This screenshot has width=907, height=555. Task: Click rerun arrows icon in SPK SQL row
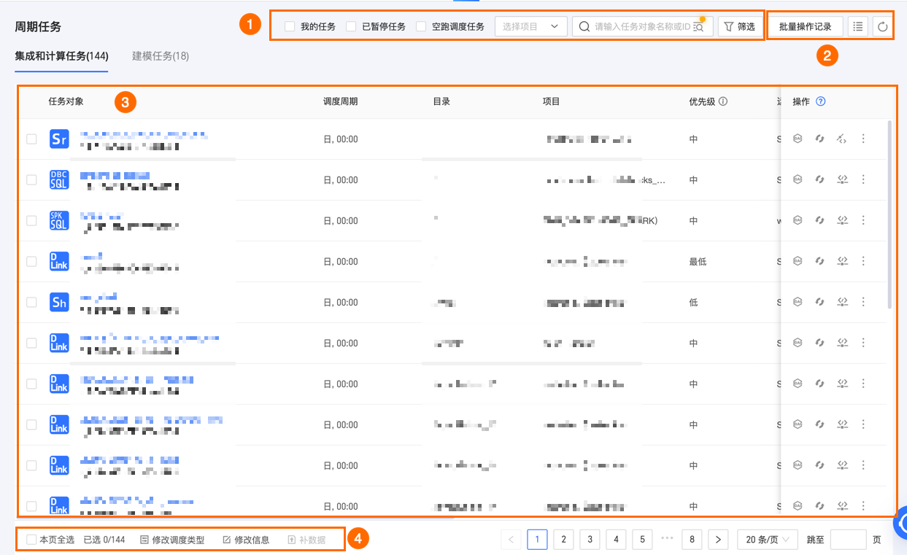click(x=819, y=220)
